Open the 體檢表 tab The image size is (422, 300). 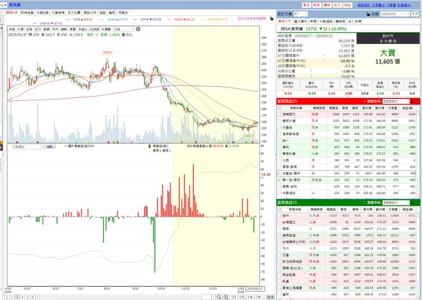340,21
